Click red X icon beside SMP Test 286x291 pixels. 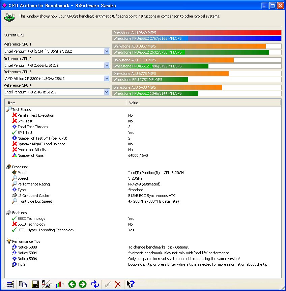tap(15, 121)
